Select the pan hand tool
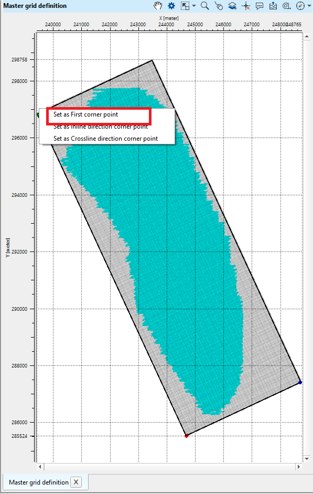 point(158,6)
